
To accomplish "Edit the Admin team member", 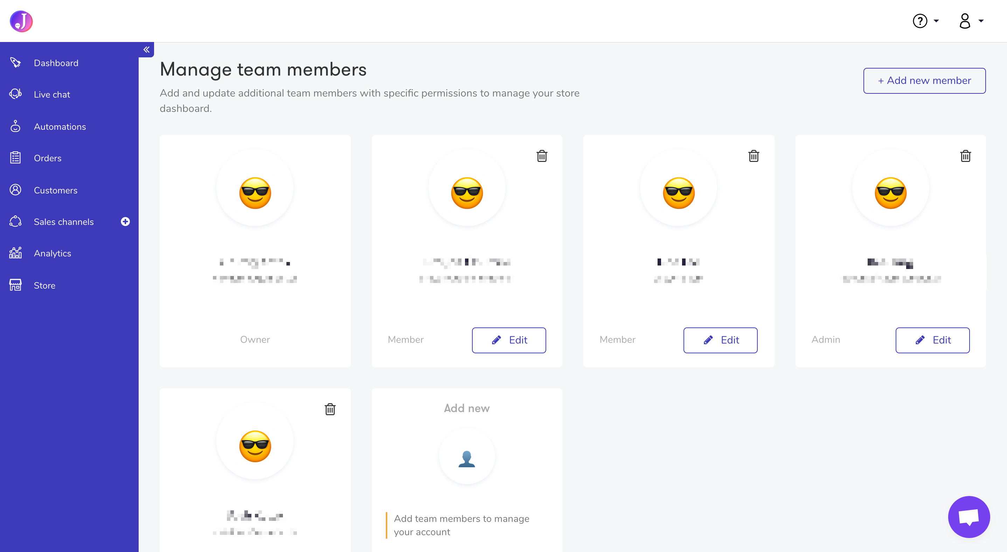I will (932, 340).
